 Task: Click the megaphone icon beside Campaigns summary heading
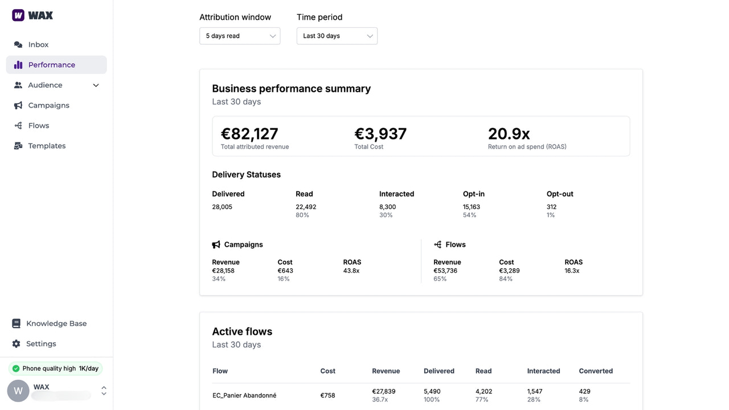pyautogui.click(x=216, y=244)
